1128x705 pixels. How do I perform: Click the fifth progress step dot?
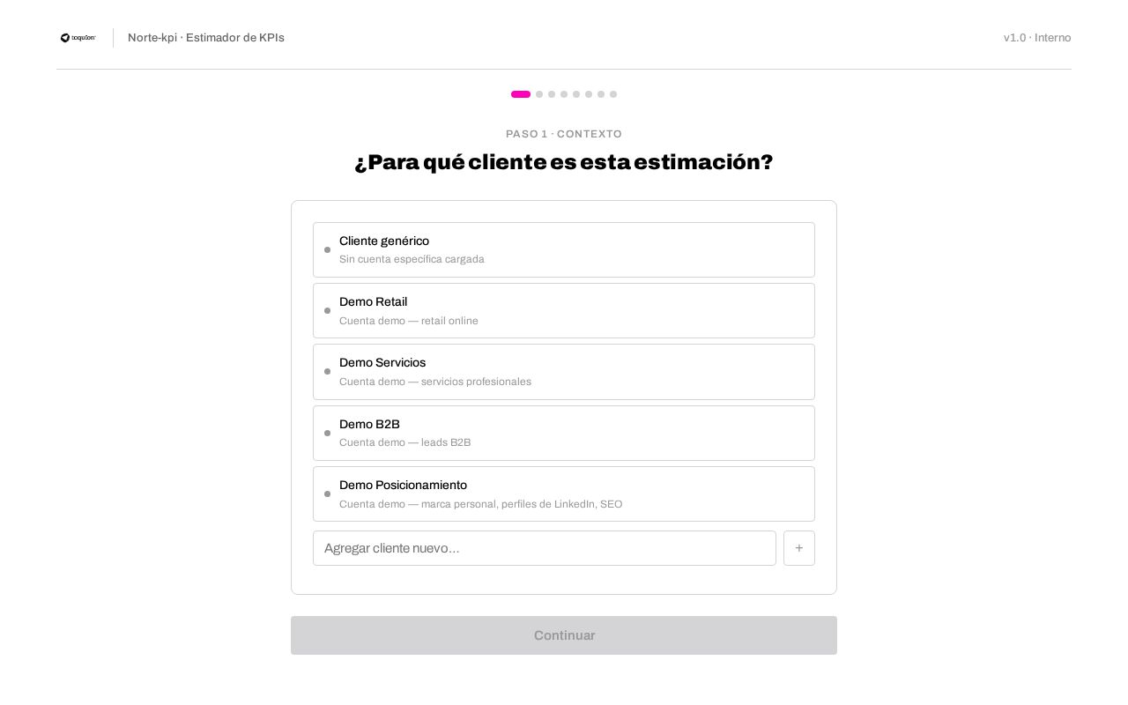point(576,94)
